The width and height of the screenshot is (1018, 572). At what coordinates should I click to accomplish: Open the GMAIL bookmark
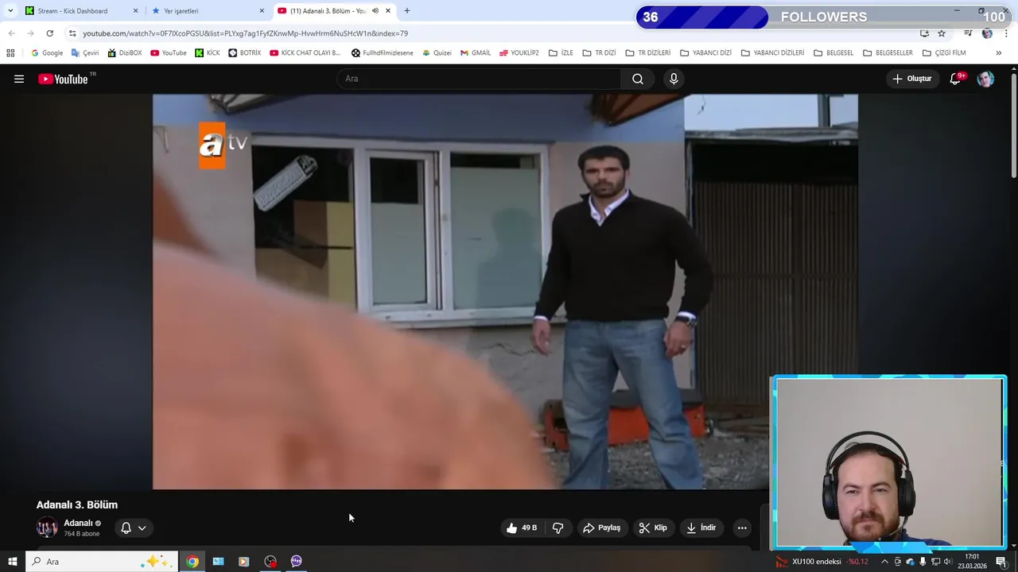tap(475, 53)
